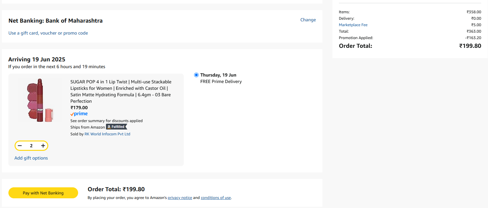
Task: Click the Pay with Net Banking button
Action: [x=43, y=193]
